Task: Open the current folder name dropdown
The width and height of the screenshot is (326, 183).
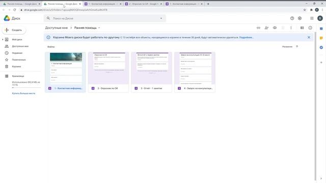Action: point(87,28)
